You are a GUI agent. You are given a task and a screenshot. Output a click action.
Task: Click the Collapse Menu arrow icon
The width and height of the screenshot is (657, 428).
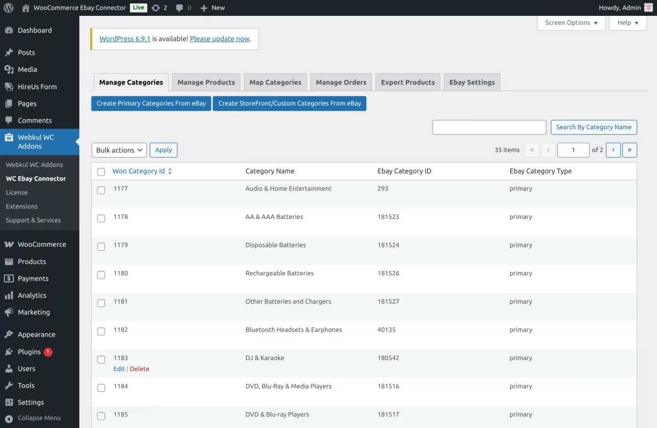tap(9, 418)
